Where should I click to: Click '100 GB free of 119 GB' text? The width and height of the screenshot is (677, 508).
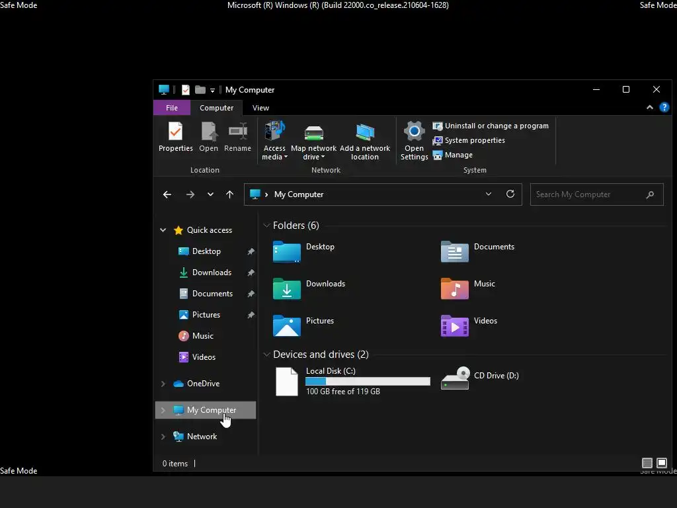(343, 392)
